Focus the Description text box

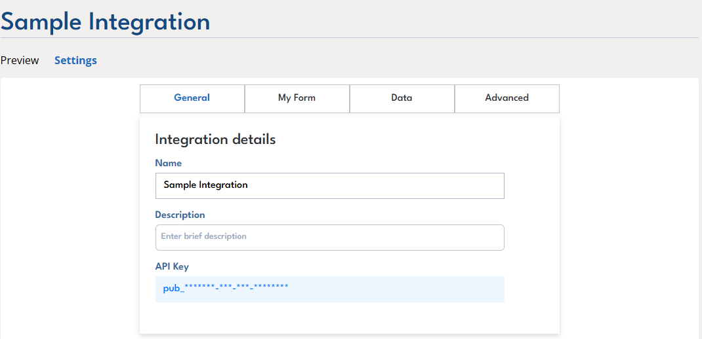pos(329,237)
